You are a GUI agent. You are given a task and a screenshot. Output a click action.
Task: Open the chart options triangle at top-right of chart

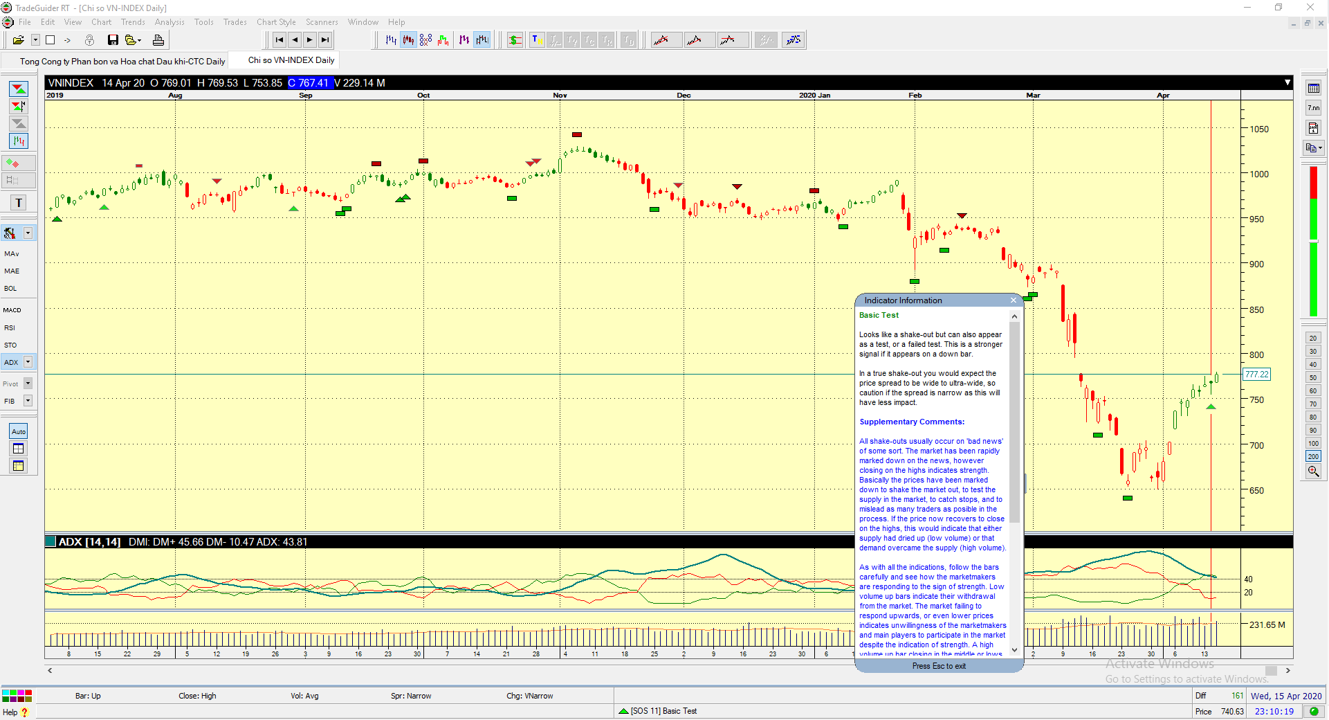(1287, 82)
